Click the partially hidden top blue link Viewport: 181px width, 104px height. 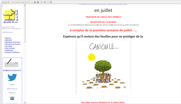point(103,4)
